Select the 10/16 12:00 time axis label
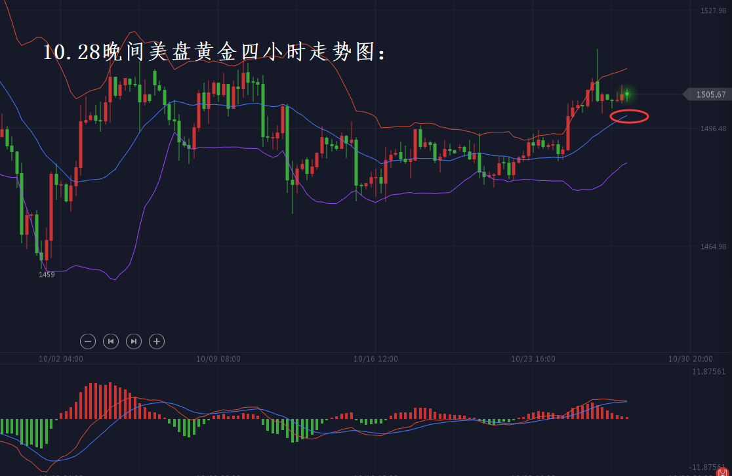This screenshot has height=476, width=732. coord(376,359)
